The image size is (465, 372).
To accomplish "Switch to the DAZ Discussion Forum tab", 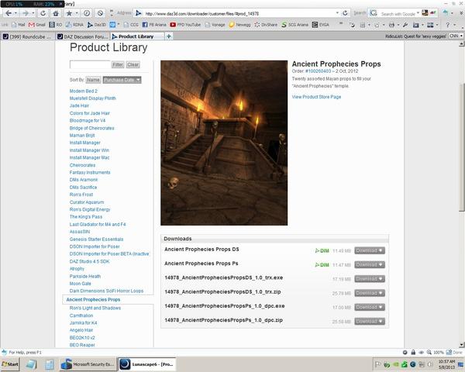I will 83,36.
